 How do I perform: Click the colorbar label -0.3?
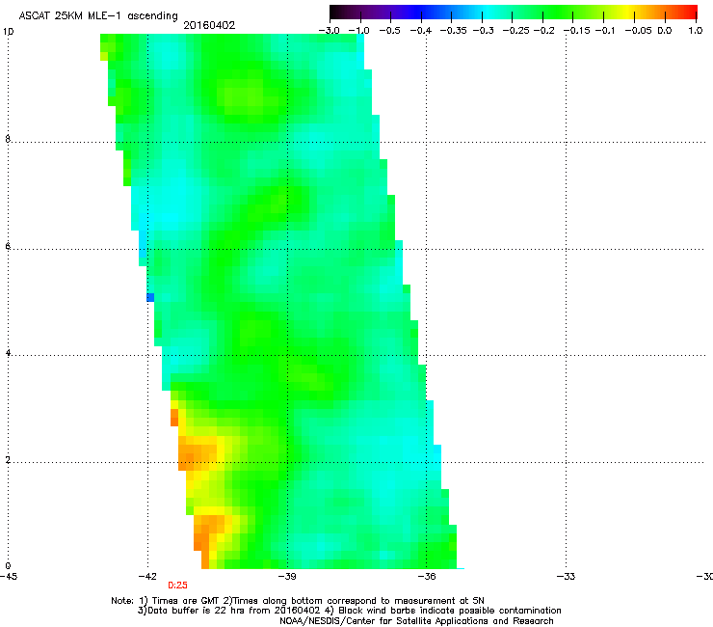pyautogui.click(x=484, y=31)
